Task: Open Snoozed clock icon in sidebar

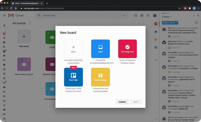Action: pos(4,42)
